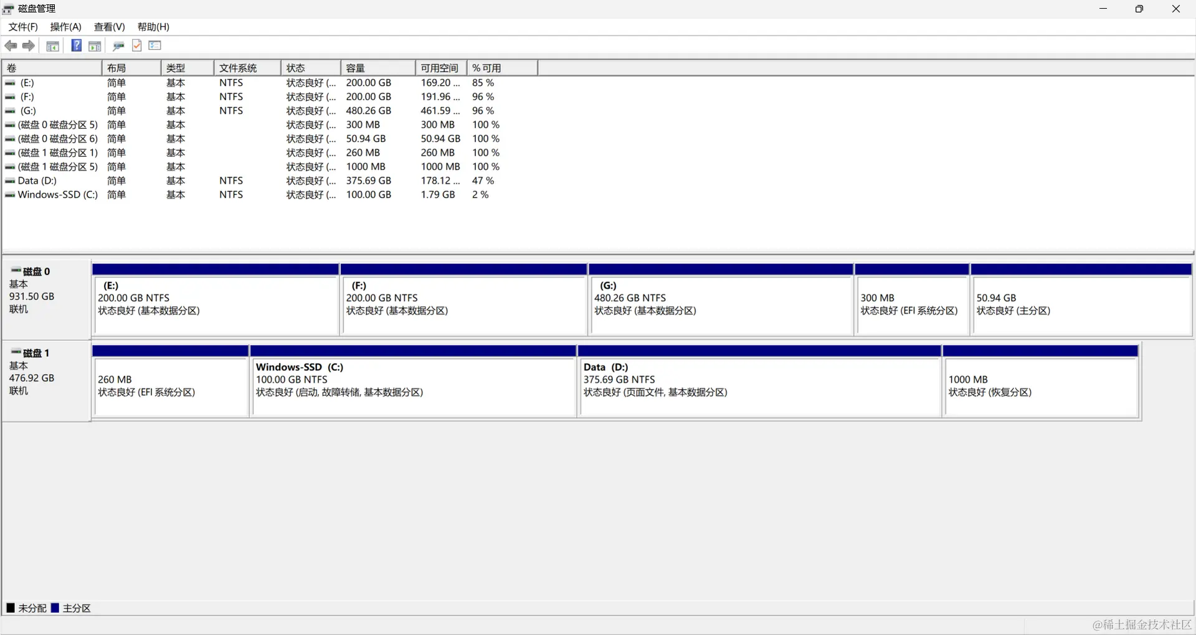This screenshot has width=1196, height=635.
Task: Select the 260 MB EFI partition block on Disk 1
Action: (x=171, y=381)
